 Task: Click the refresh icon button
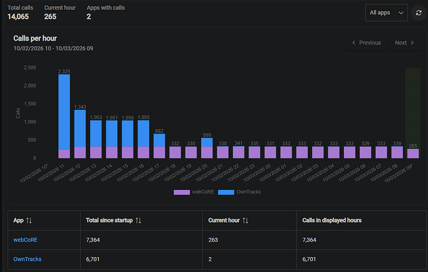click(419, 13)
